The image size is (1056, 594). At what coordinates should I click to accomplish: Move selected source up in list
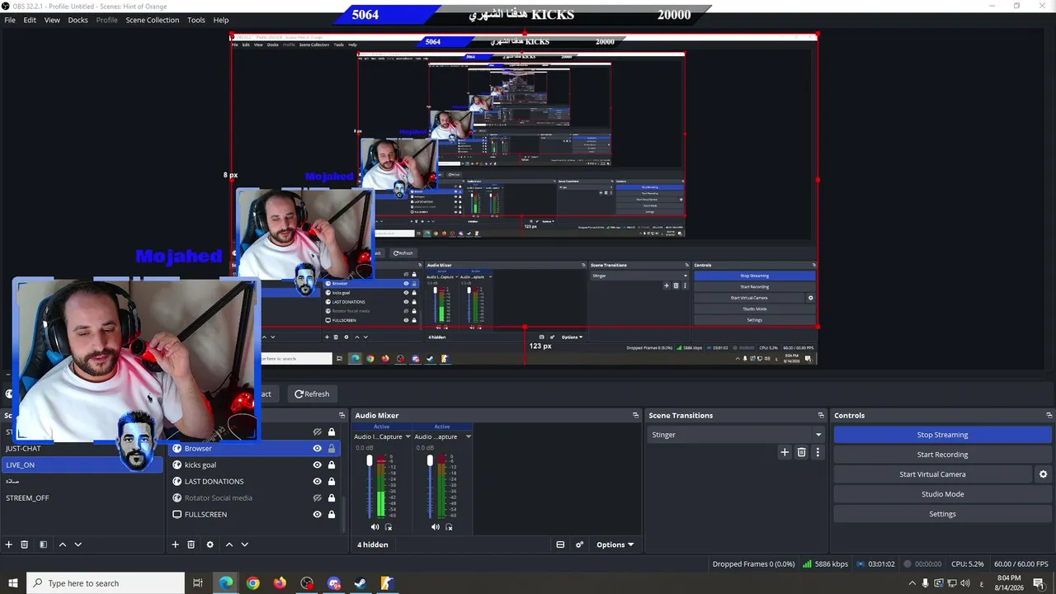point(229,544)
